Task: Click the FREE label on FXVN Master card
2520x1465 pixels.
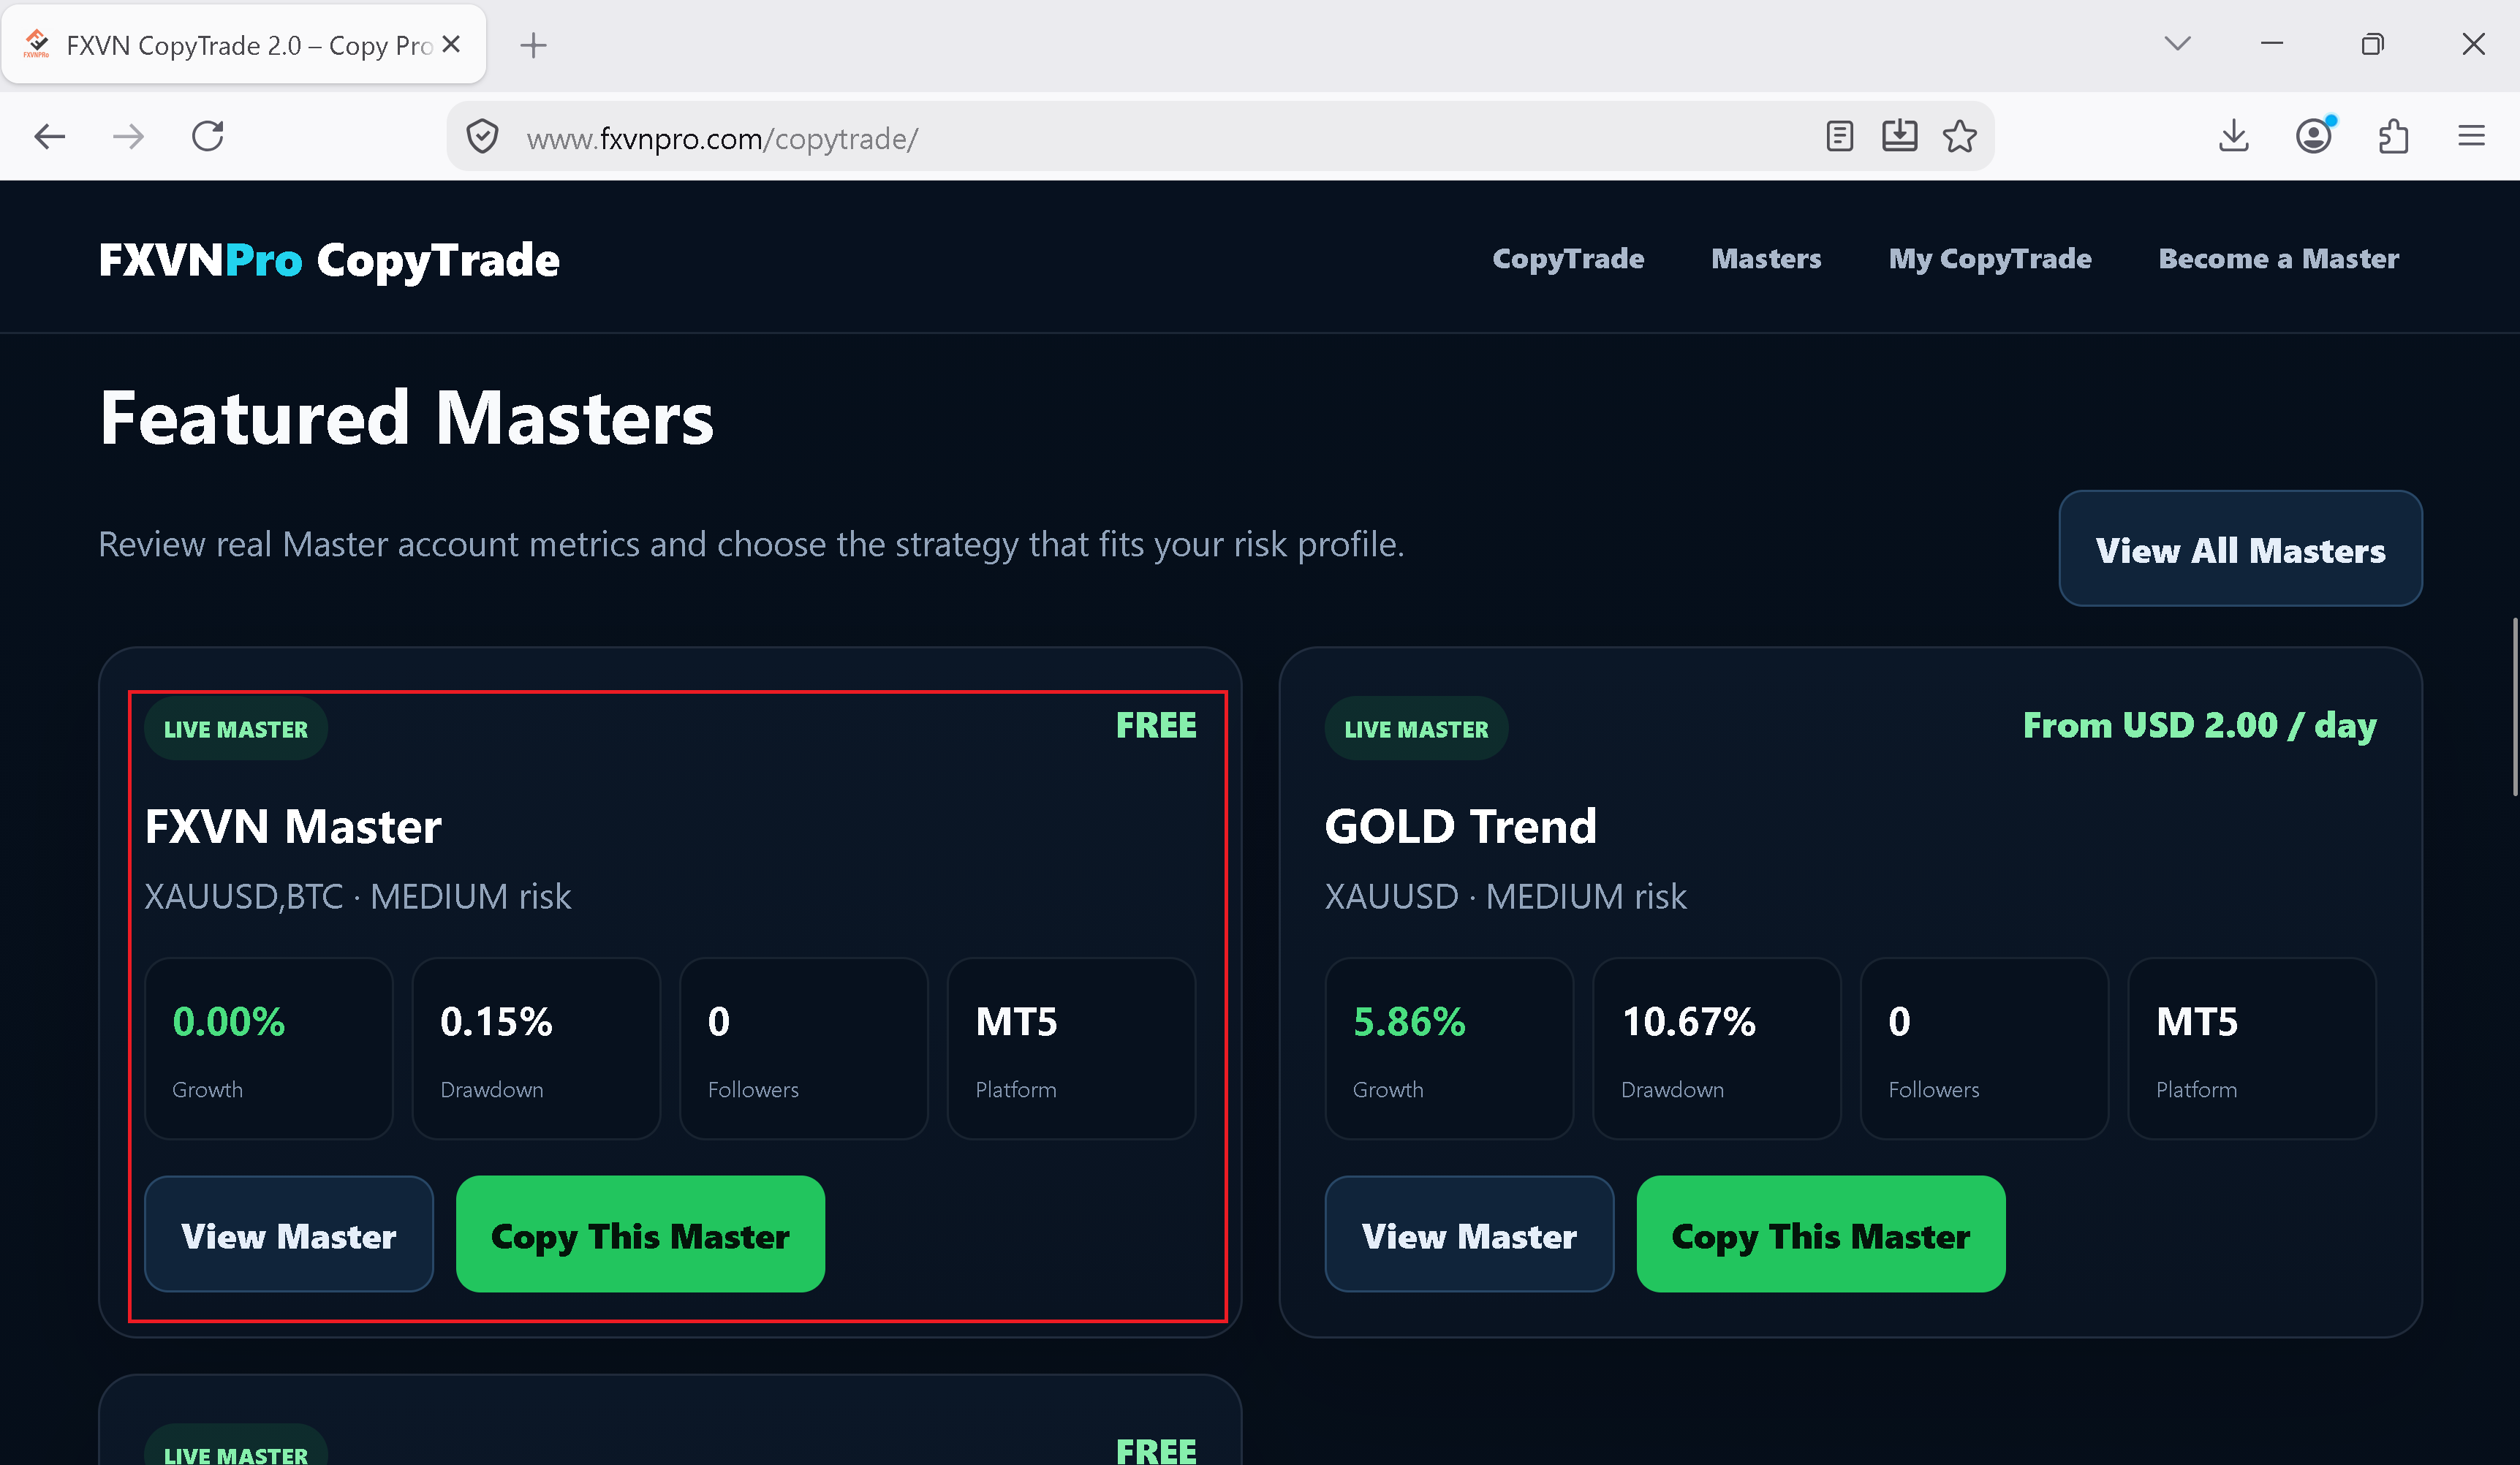Action: 1156,725
